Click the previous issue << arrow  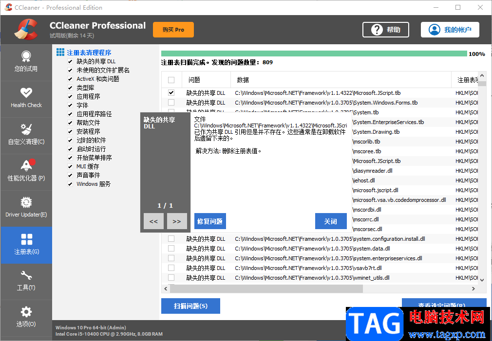[153, 221]
